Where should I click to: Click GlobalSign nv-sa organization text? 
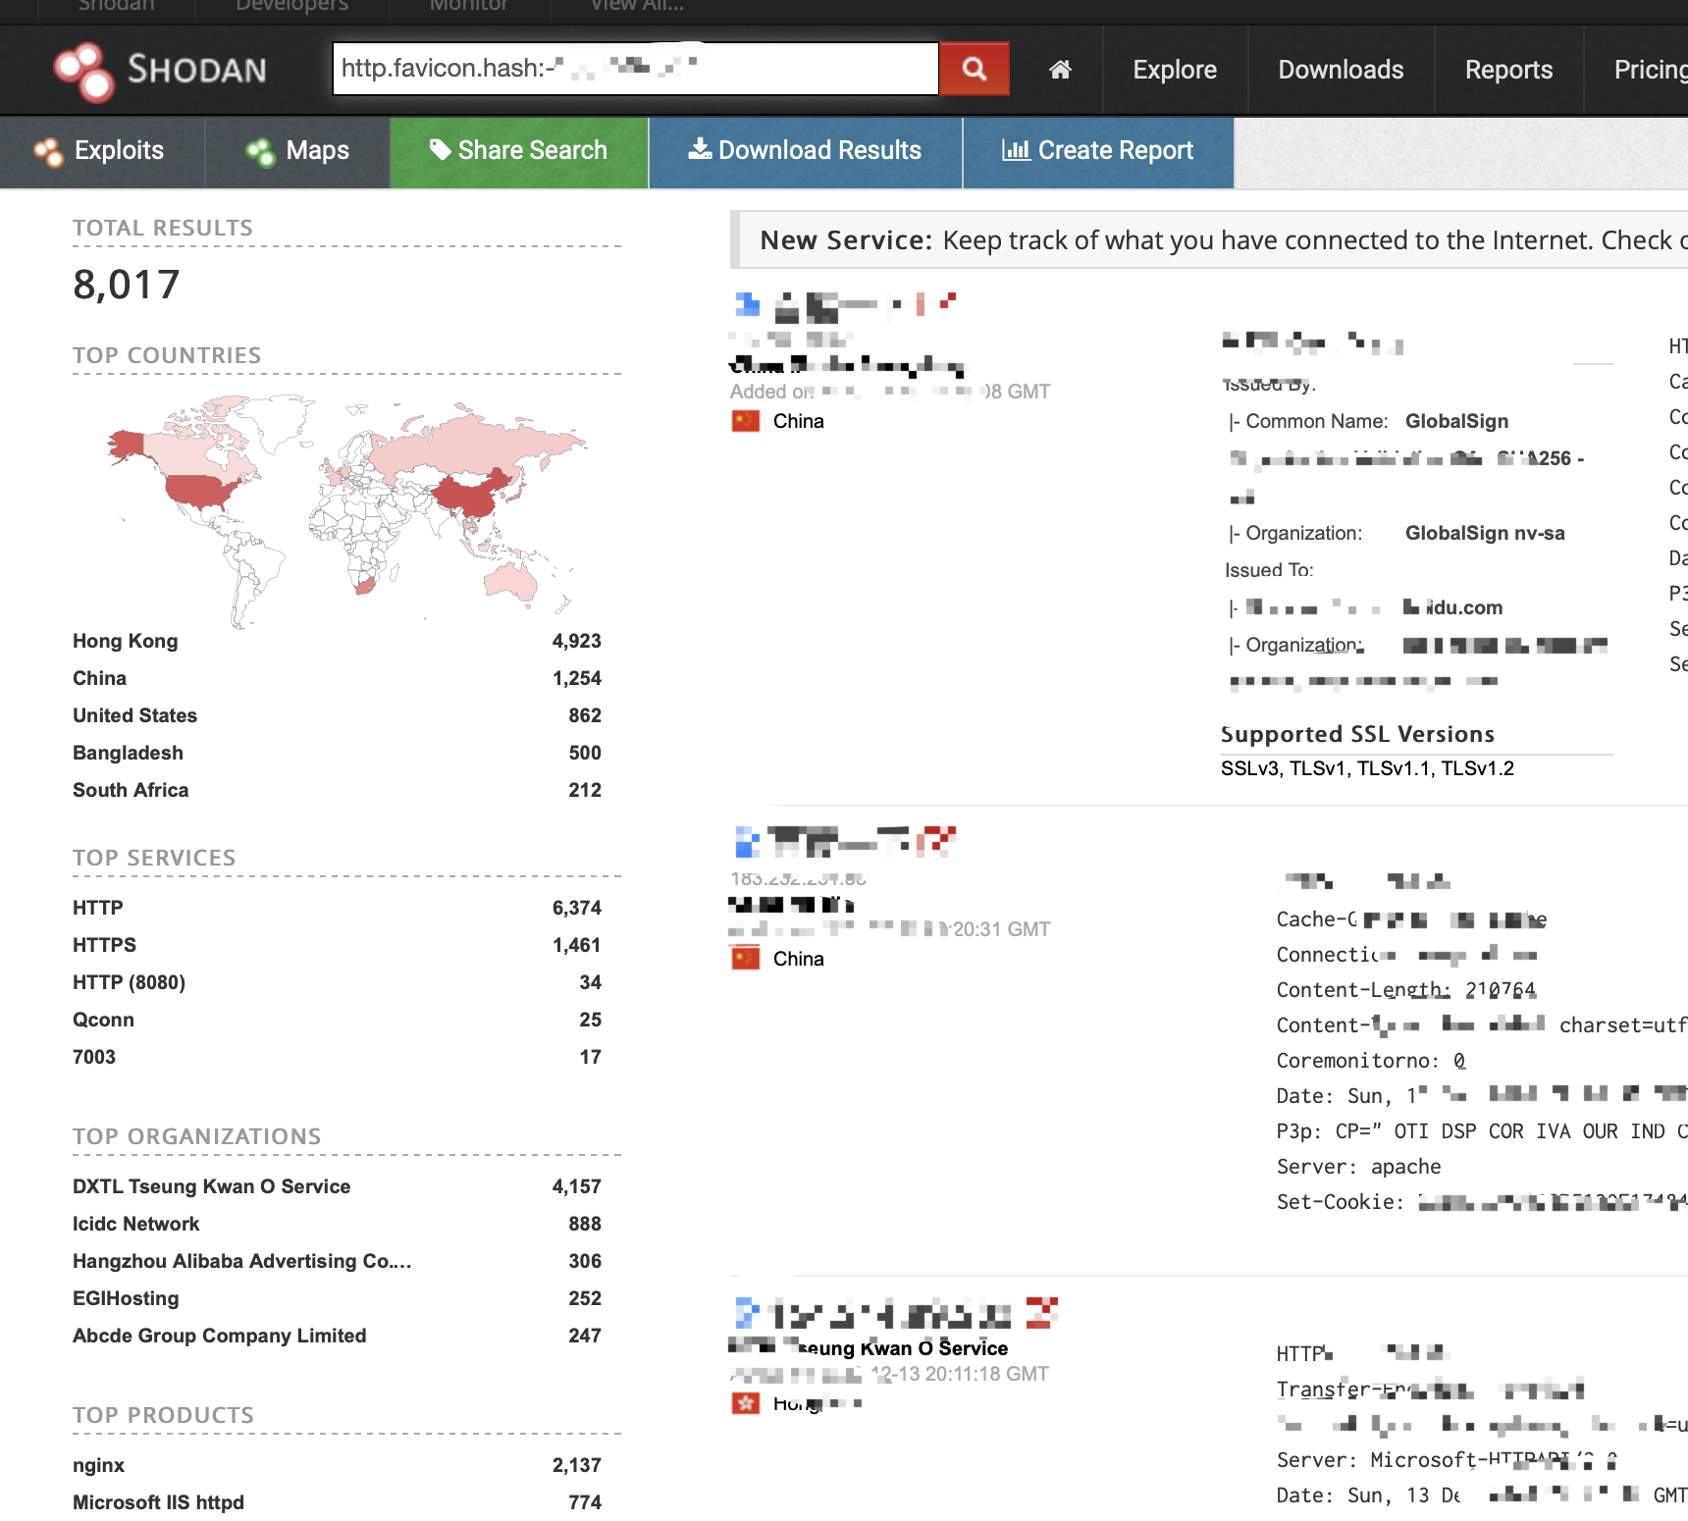tap(1485, 533)
